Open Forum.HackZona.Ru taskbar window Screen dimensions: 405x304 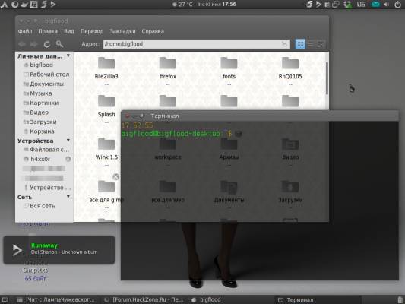tap(144, 300)
